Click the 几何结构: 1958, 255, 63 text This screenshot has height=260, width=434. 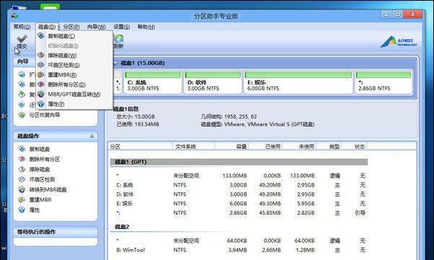click(x=229, y=117)
